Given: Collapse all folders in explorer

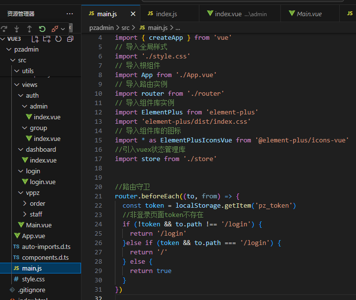Looking at the screenshot, I should point(70,39).
